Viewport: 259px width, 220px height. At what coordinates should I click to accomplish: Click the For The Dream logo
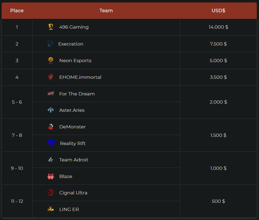(x=51, y=94)
